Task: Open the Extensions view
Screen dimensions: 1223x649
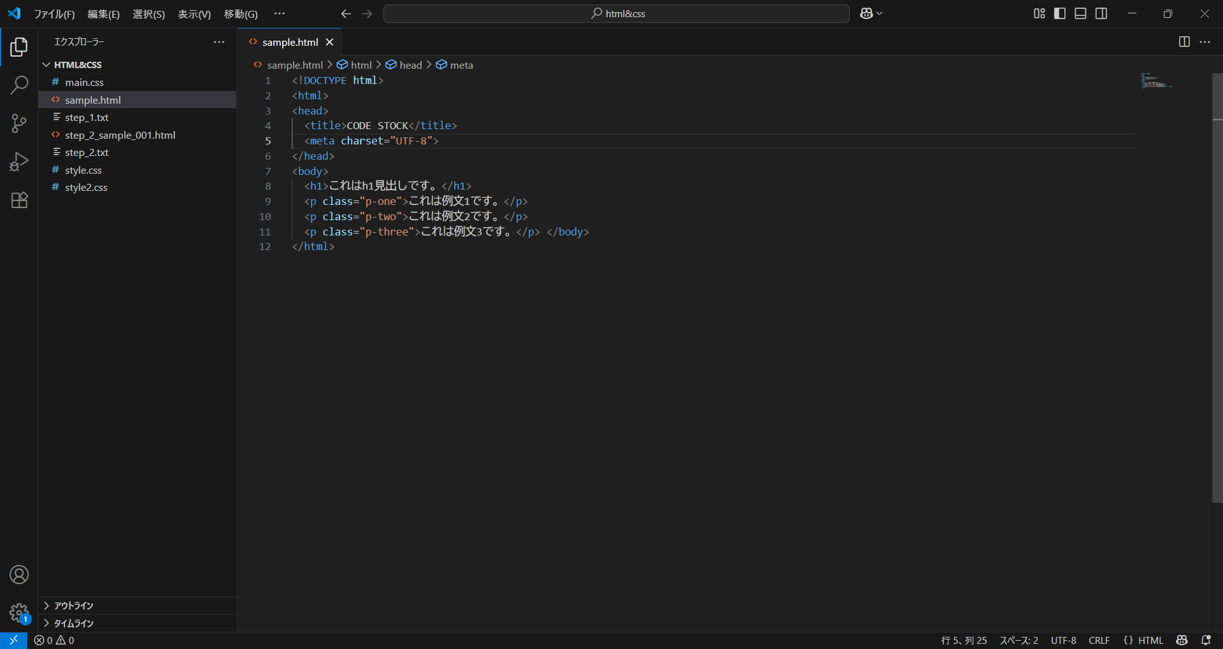Action: tap(19, 200)
